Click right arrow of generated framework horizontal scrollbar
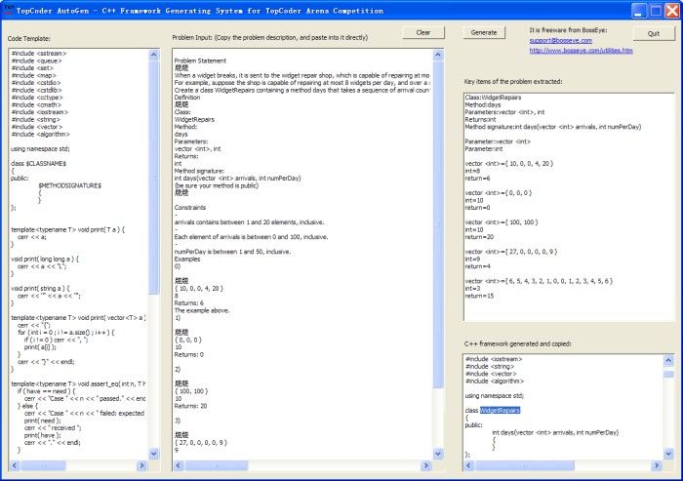 tap(657, 464)
